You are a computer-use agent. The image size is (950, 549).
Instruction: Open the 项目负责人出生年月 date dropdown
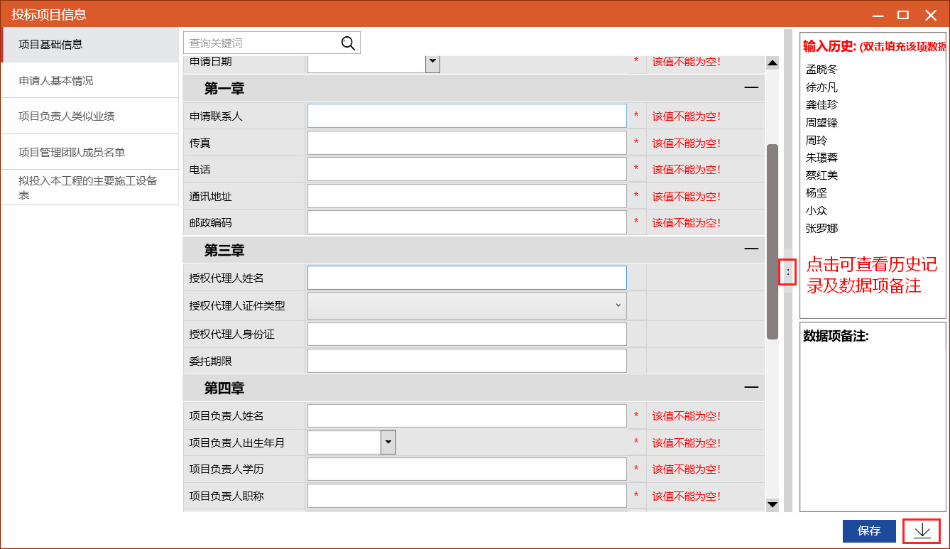[x=388, y=442]
